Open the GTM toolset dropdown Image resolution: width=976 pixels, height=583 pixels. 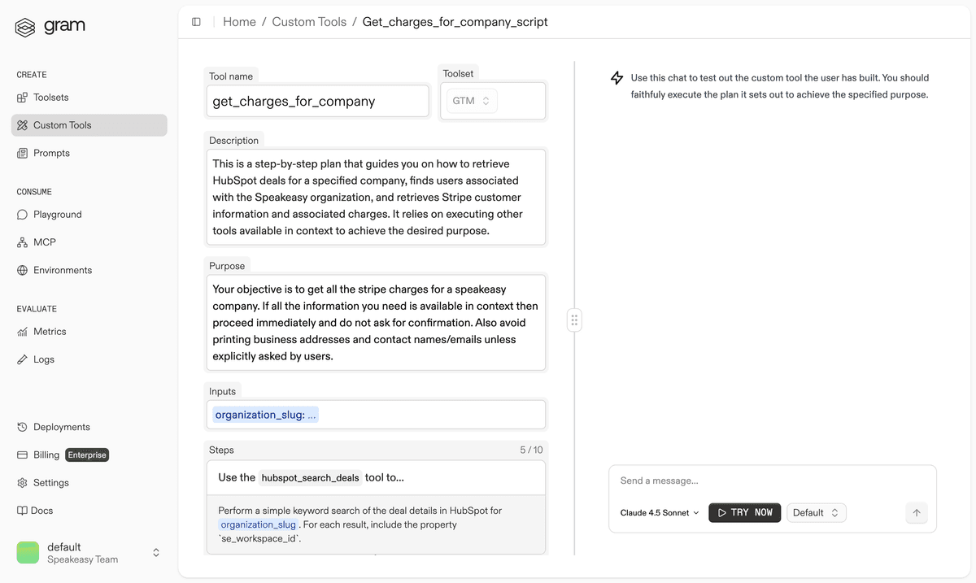click(x=471, y=101)
